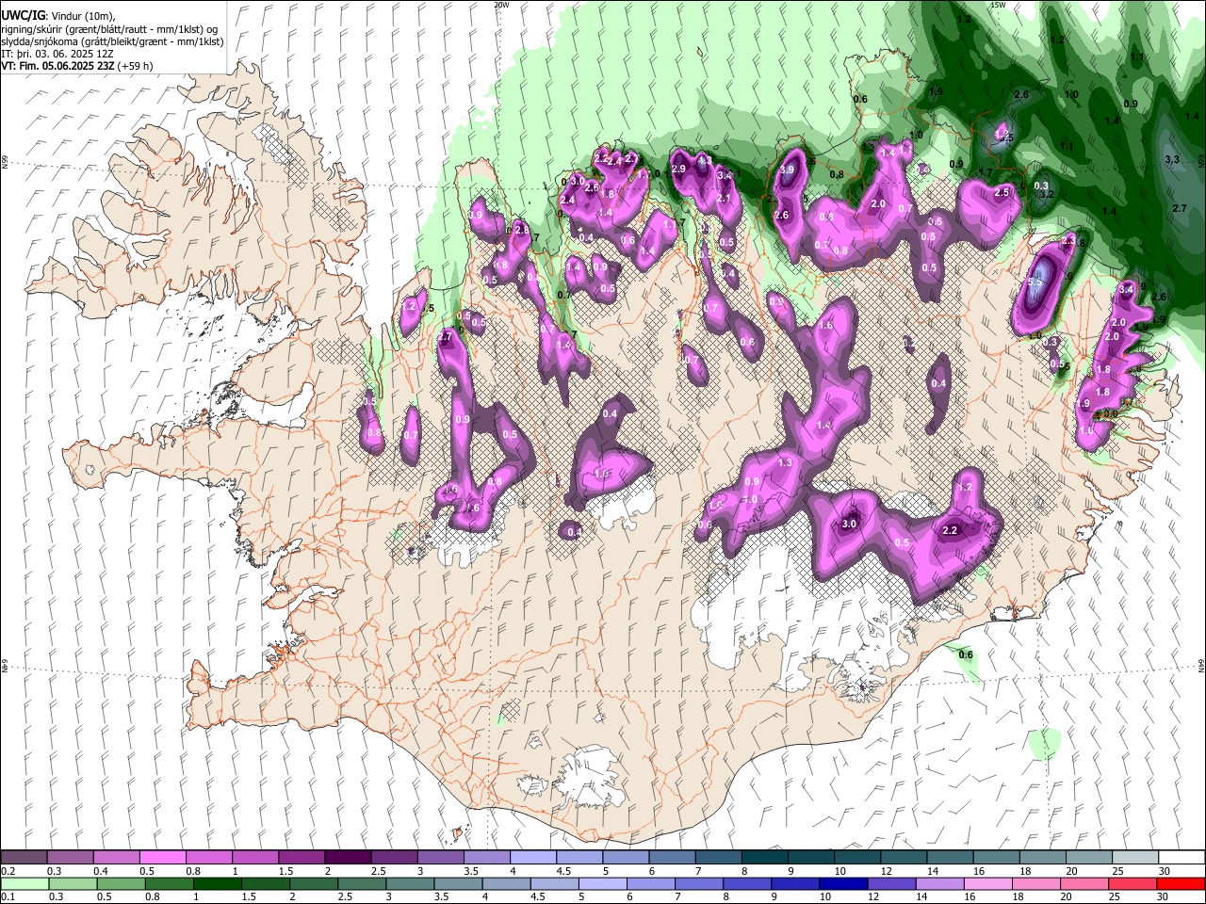
Task: Select the white upper legend swatch labelled 30
Action: (1182, 857)
